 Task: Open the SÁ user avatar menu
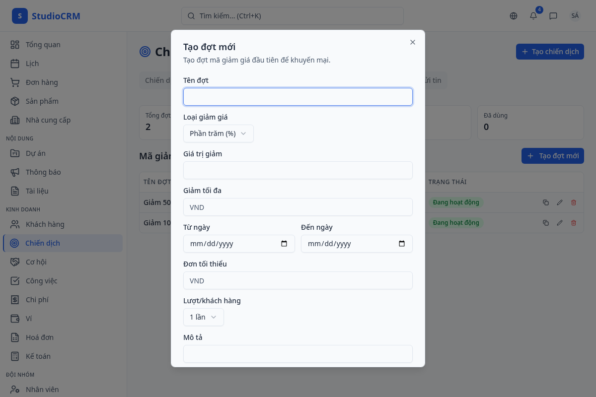(x=575, y=16)
